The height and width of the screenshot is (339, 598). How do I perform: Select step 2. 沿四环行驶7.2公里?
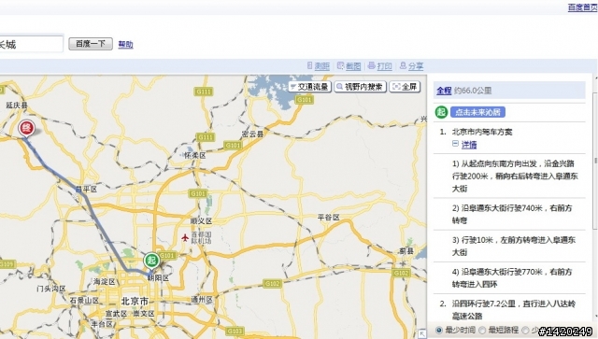514,310
